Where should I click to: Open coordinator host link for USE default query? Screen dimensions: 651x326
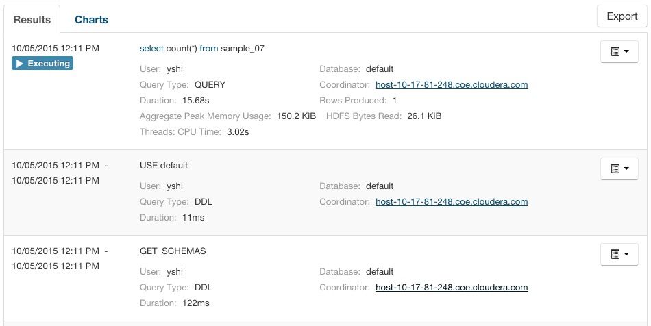[x=452, y=202]
